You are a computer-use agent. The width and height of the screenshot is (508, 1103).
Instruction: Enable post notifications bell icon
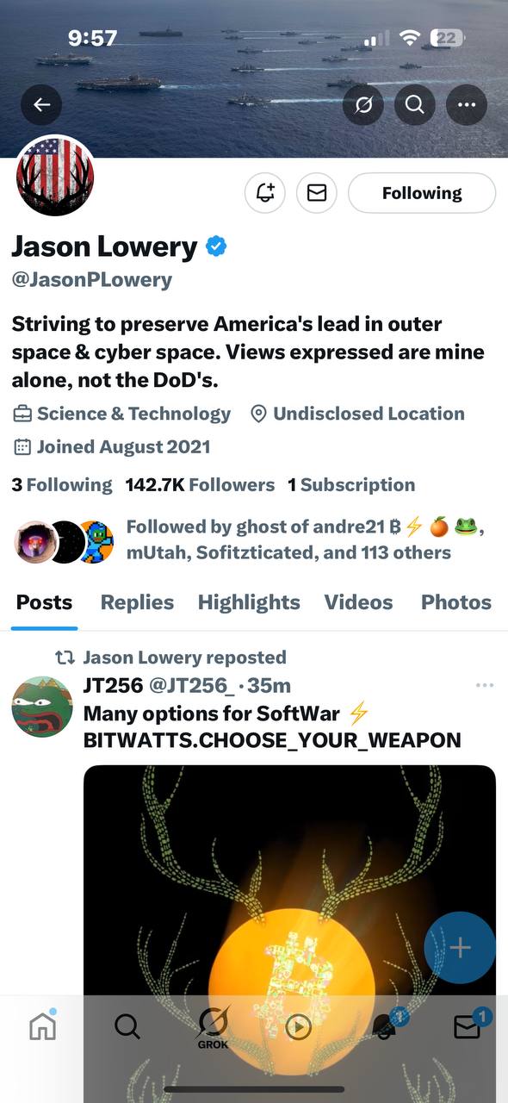[265, 193]
